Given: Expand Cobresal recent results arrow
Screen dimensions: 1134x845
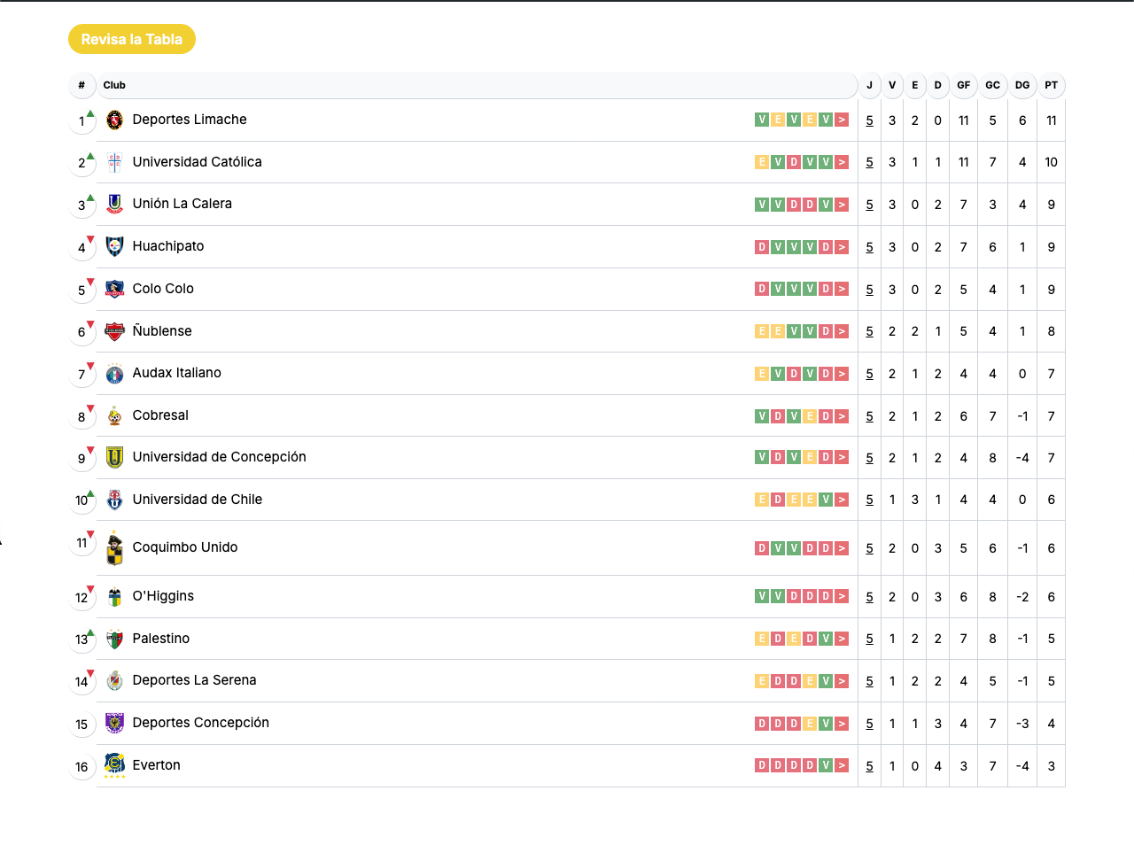Looking at the screenshot, I should click(x=842, y=416).
